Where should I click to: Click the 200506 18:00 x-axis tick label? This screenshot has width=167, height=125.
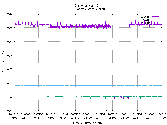[125, 116]
